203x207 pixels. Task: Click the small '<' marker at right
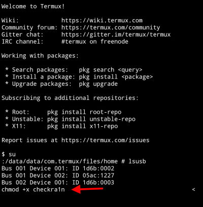click(194, 189)
